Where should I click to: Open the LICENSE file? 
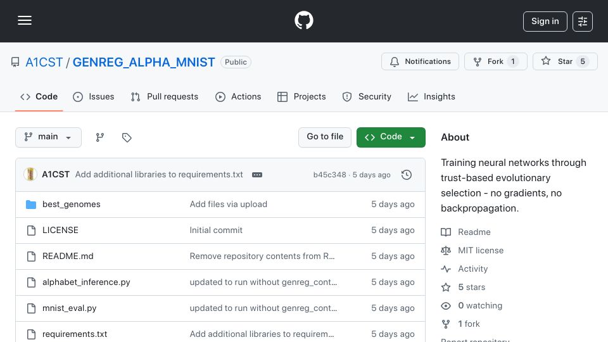60,231
